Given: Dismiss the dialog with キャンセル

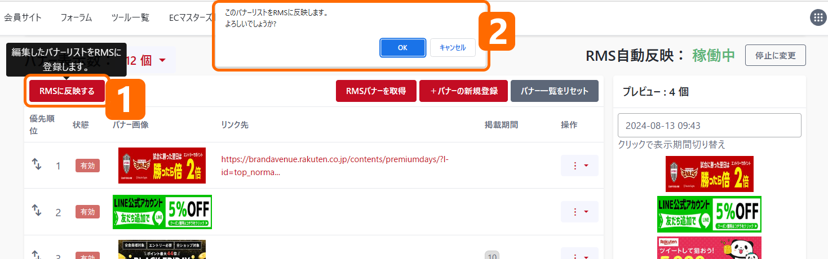Looking at the screenshot, I should coord(453,48).
